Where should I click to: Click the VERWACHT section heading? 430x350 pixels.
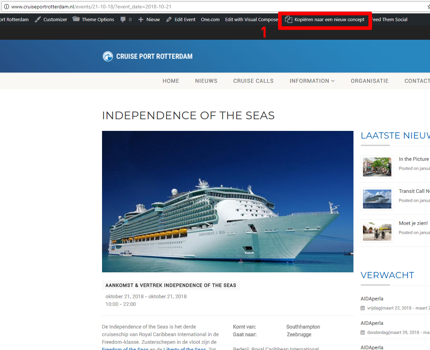click(387, 275)
